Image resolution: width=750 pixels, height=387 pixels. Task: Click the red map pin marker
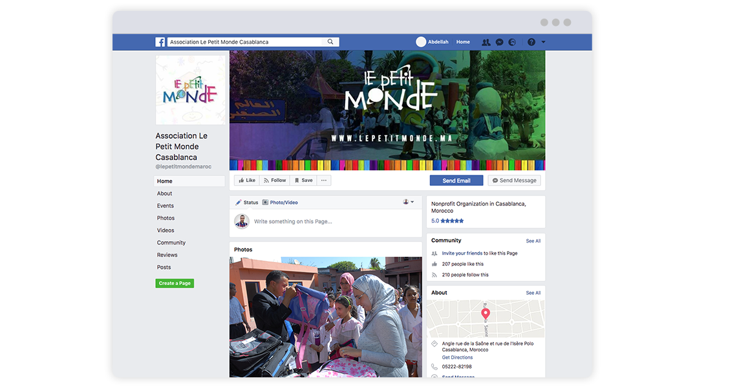pos(486,314)
